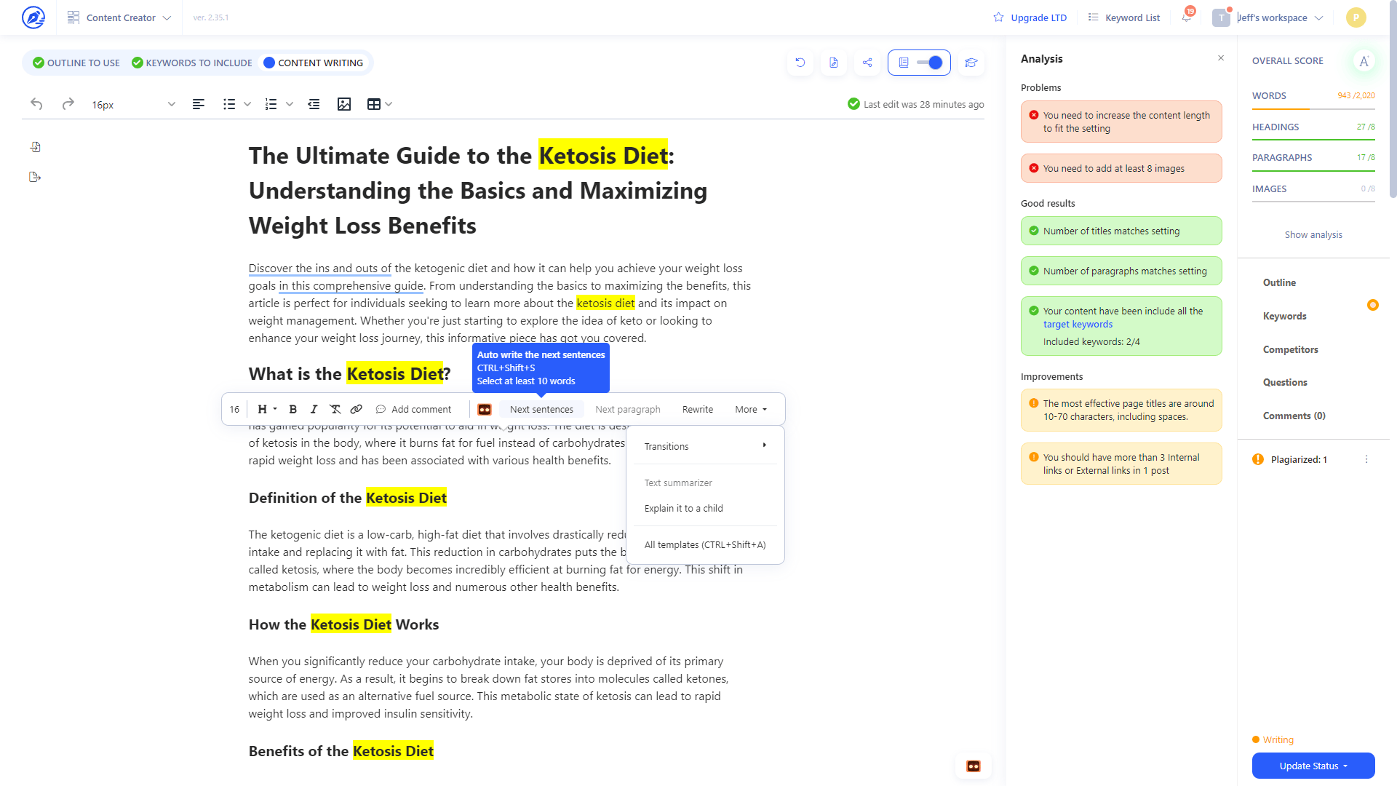Image resolution: width=1397 pixels, height=786 pixels.
Task: Toggle the reading mode switch on
Action: coord(934,63)
